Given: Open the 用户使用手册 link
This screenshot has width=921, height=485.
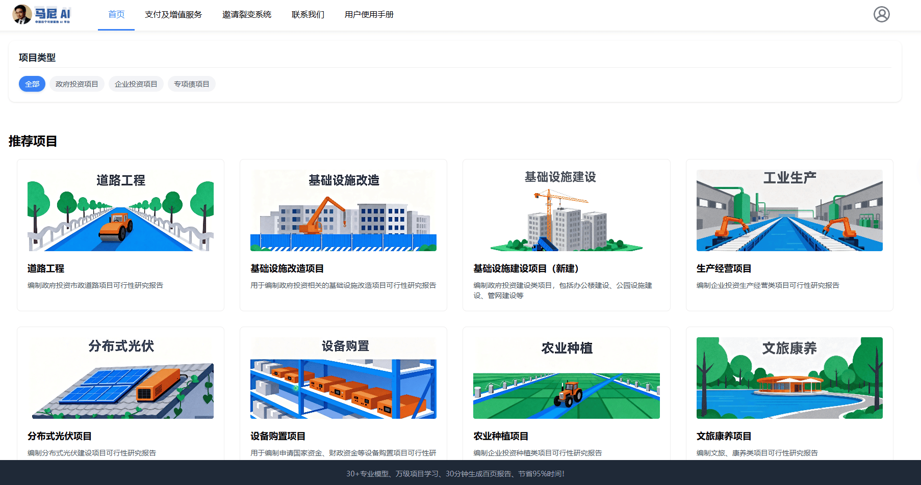Looking at the screenshot, I should pos(369,15).
